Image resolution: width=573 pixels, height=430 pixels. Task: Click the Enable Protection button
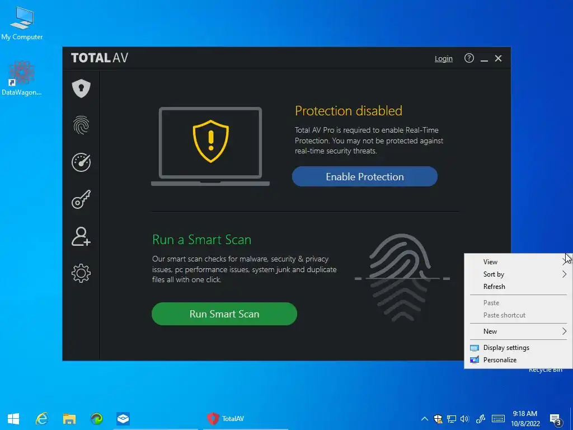(365, 176)
